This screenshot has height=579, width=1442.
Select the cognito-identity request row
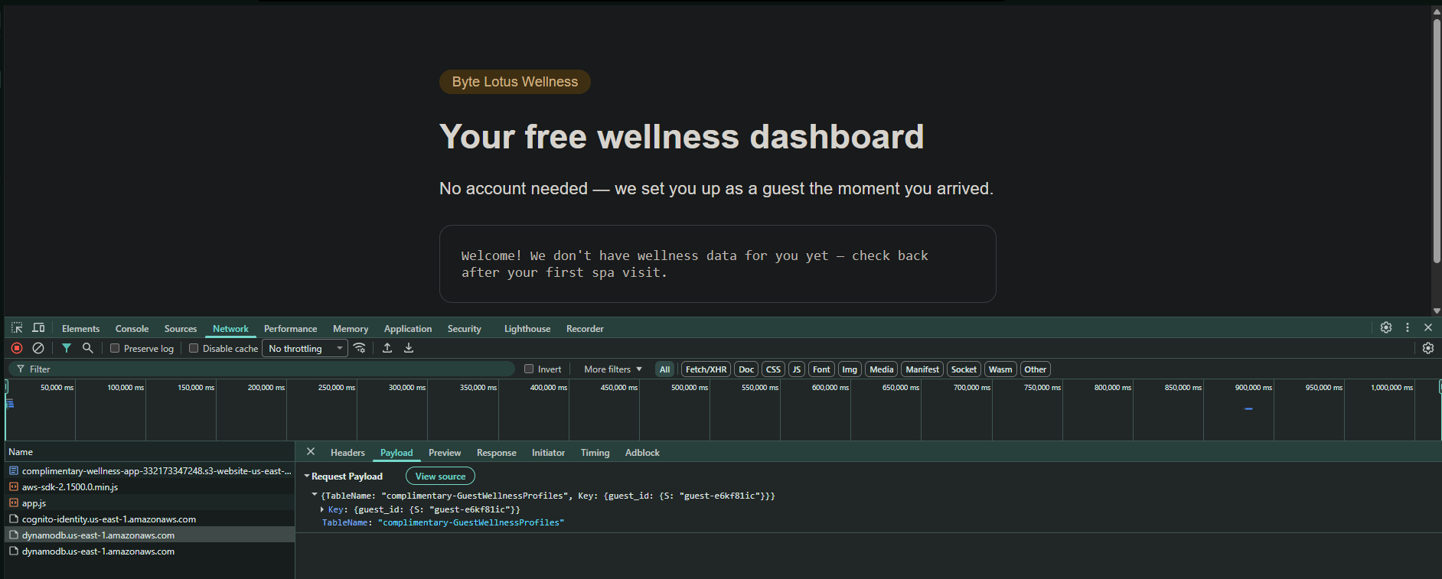tap(150, 519)
